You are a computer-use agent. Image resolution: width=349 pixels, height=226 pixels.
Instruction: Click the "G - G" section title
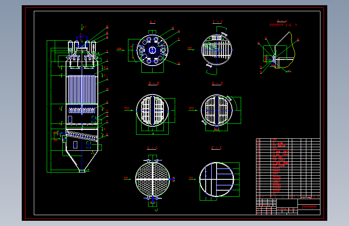coord(153,148)
